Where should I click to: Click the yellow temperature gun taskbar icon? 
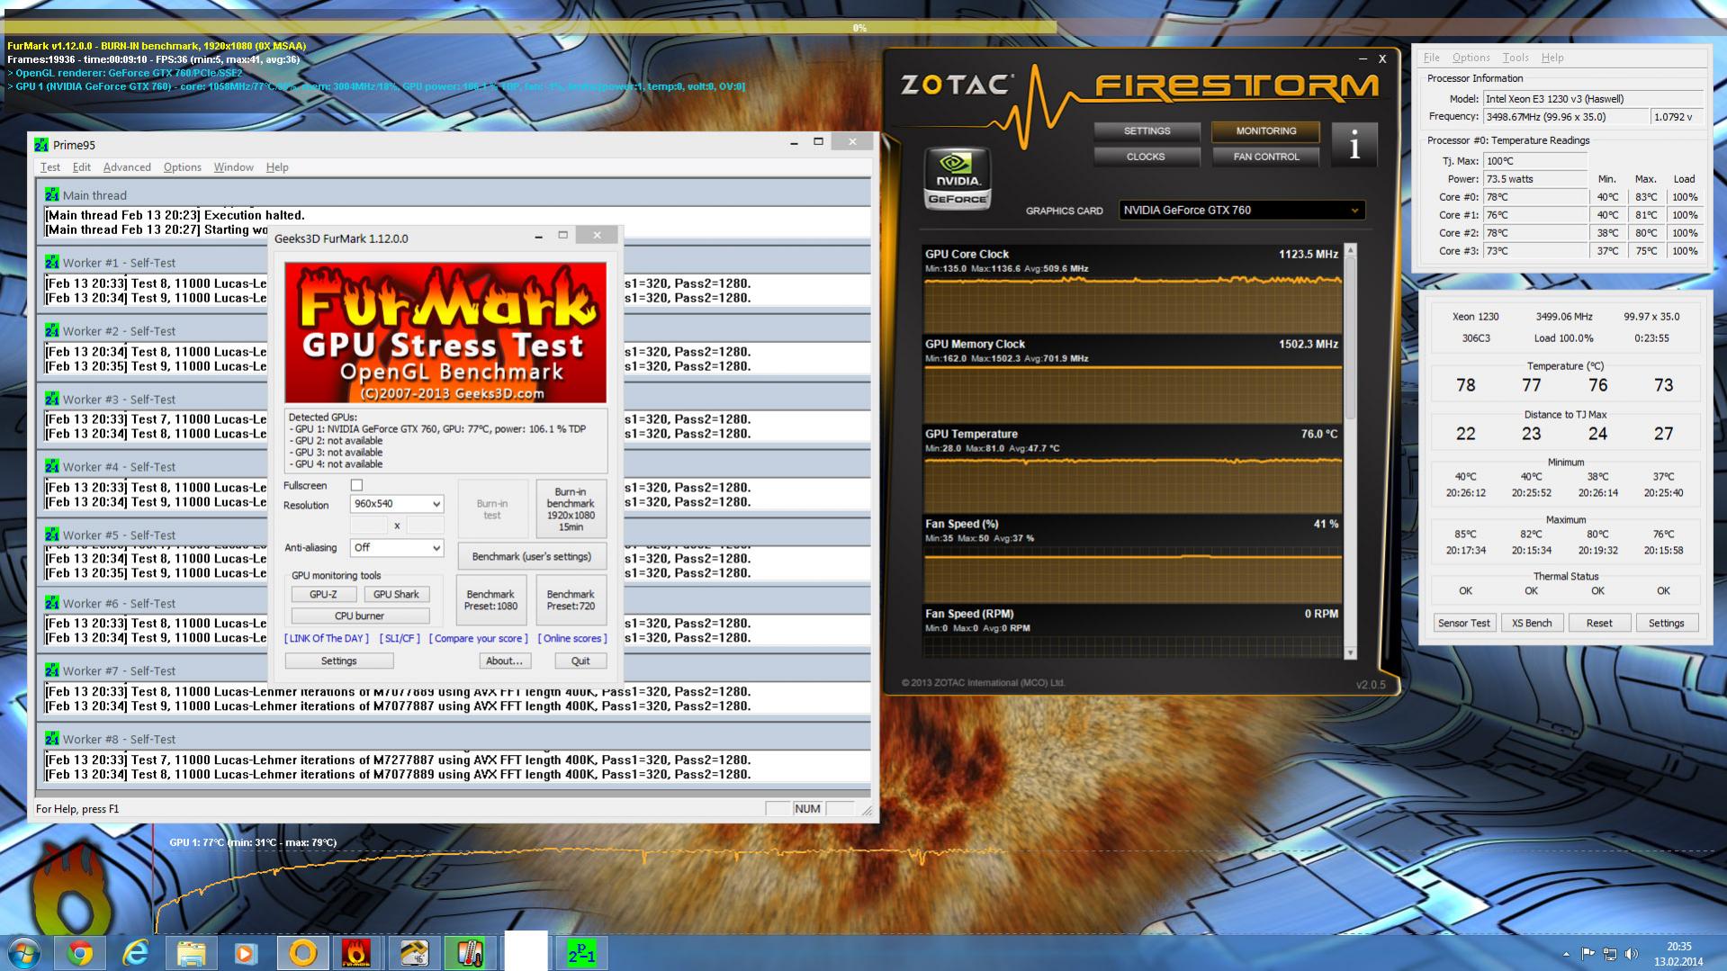click(x=413, y=953)
